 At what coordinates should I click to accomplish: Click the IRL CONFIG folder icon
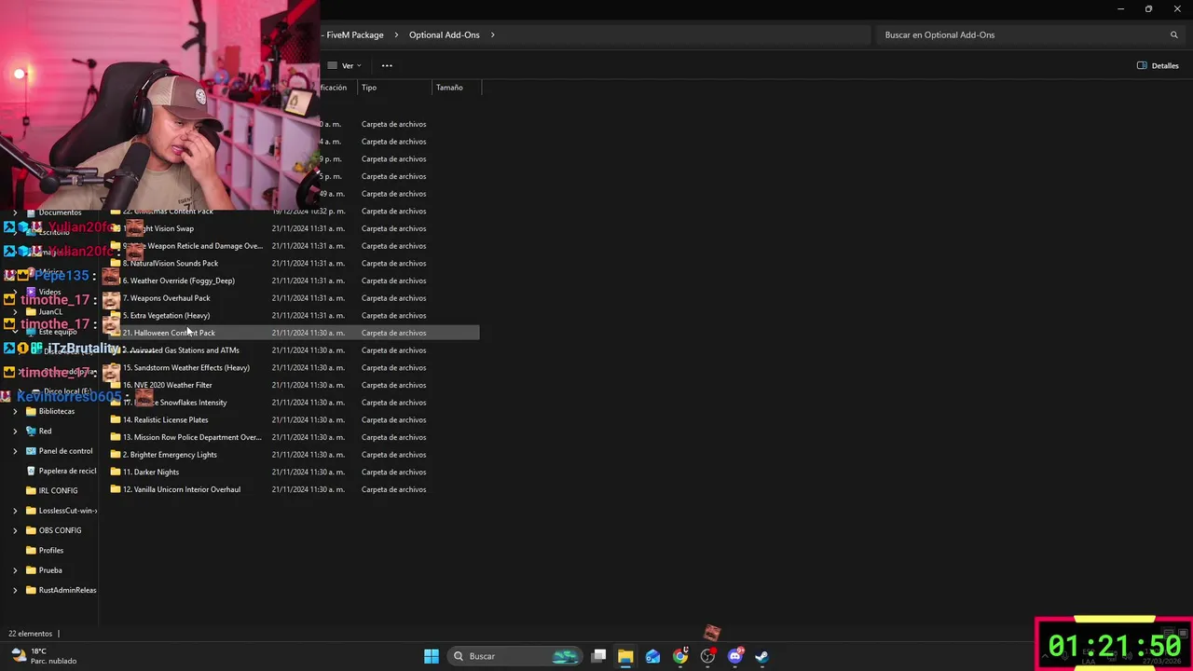(31, 490)
